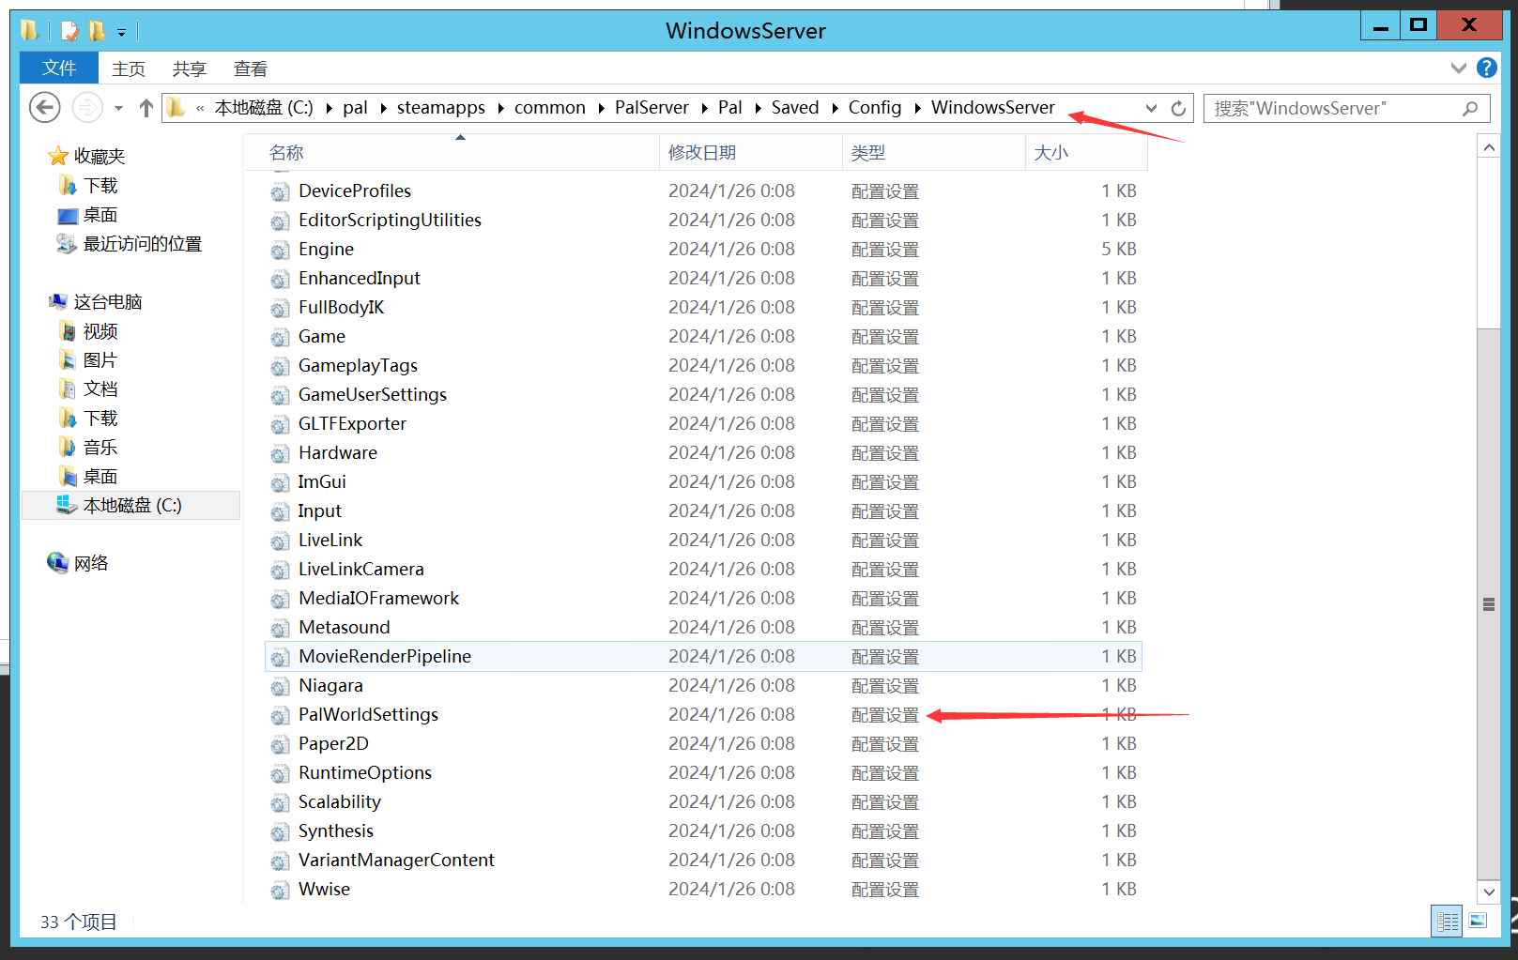Open 下载 from the favorites pane
Screen dimensions: 1518x960
[x=100, y=185]
